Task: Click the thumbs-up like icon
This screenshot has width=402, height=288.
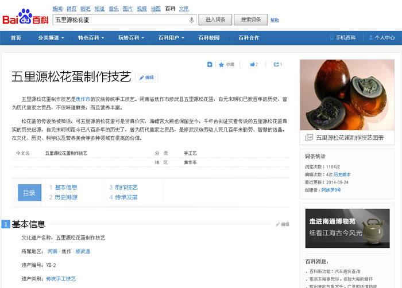Action: pyautogui.click(x=252, y=64)
